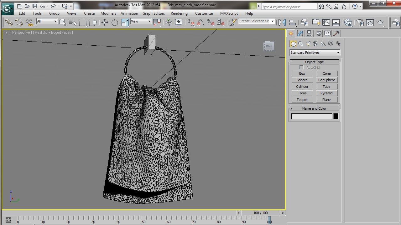Open the Modifiers menu

pos(108,13)
